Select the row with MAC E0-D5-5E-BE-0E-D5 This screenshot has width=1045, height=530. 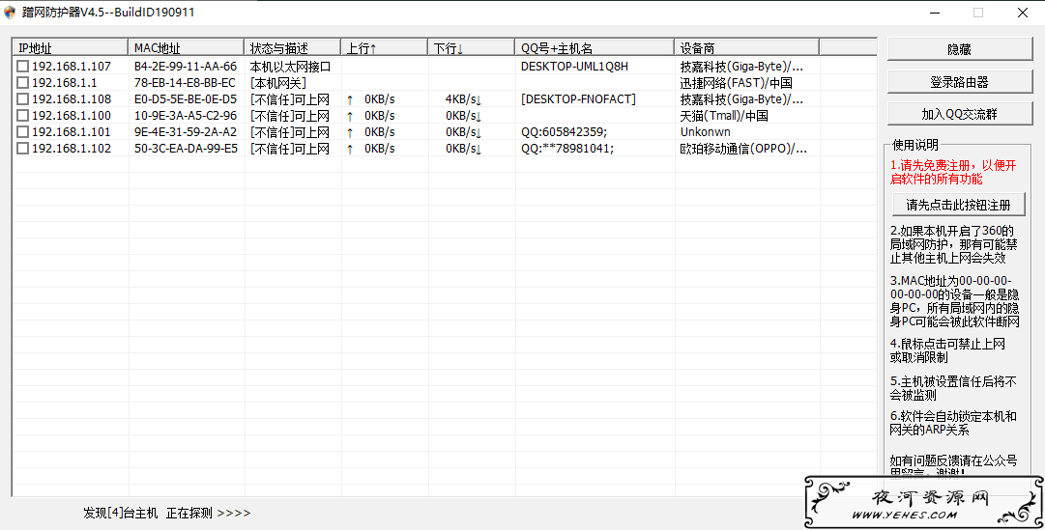coord(445,99)
